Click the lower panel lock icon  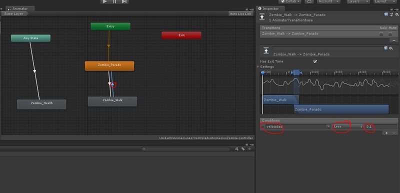tap(246, 144)
